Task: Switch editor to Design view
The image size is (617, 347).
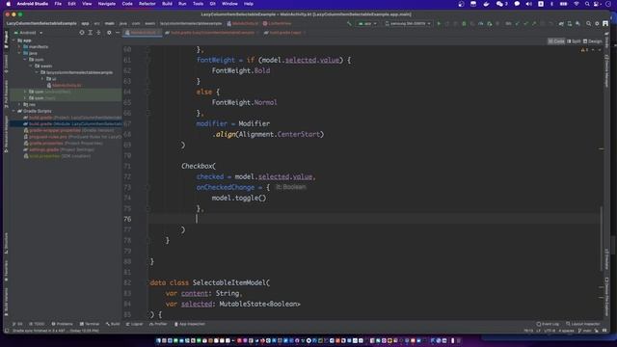Action: click(x=593, y=41)
